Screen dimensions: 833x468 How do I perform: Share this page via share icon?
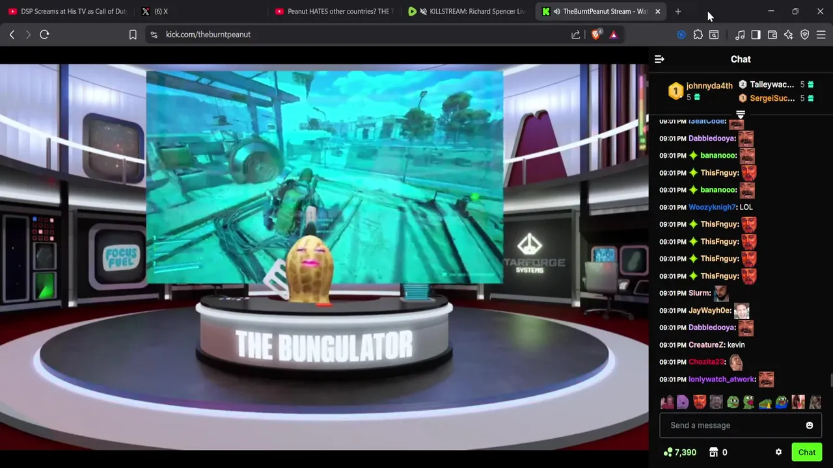(x=576, y=34)
